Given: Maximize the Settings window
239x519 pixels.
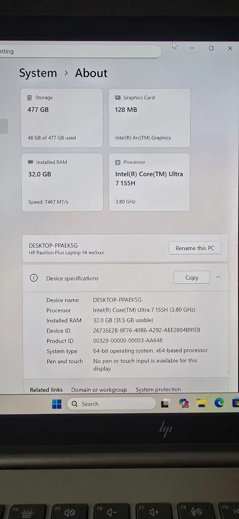Looking at the screenshot, I should (x=211, y=48).
